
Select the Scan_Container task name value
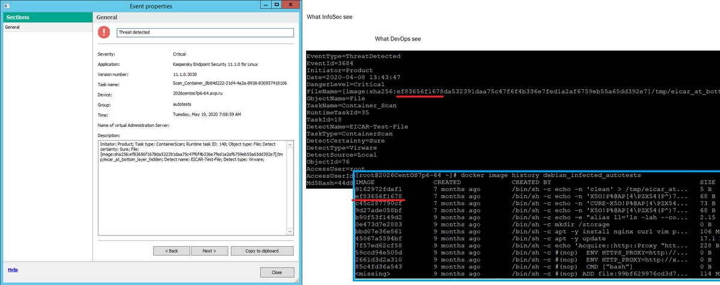[230, 83]
